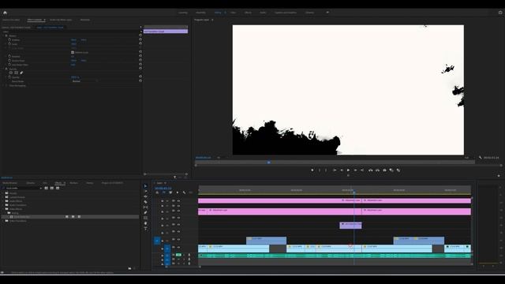Open the Blend Mode dropdown
This screenshot has width=505, height=284.
[x=84, y=81]
